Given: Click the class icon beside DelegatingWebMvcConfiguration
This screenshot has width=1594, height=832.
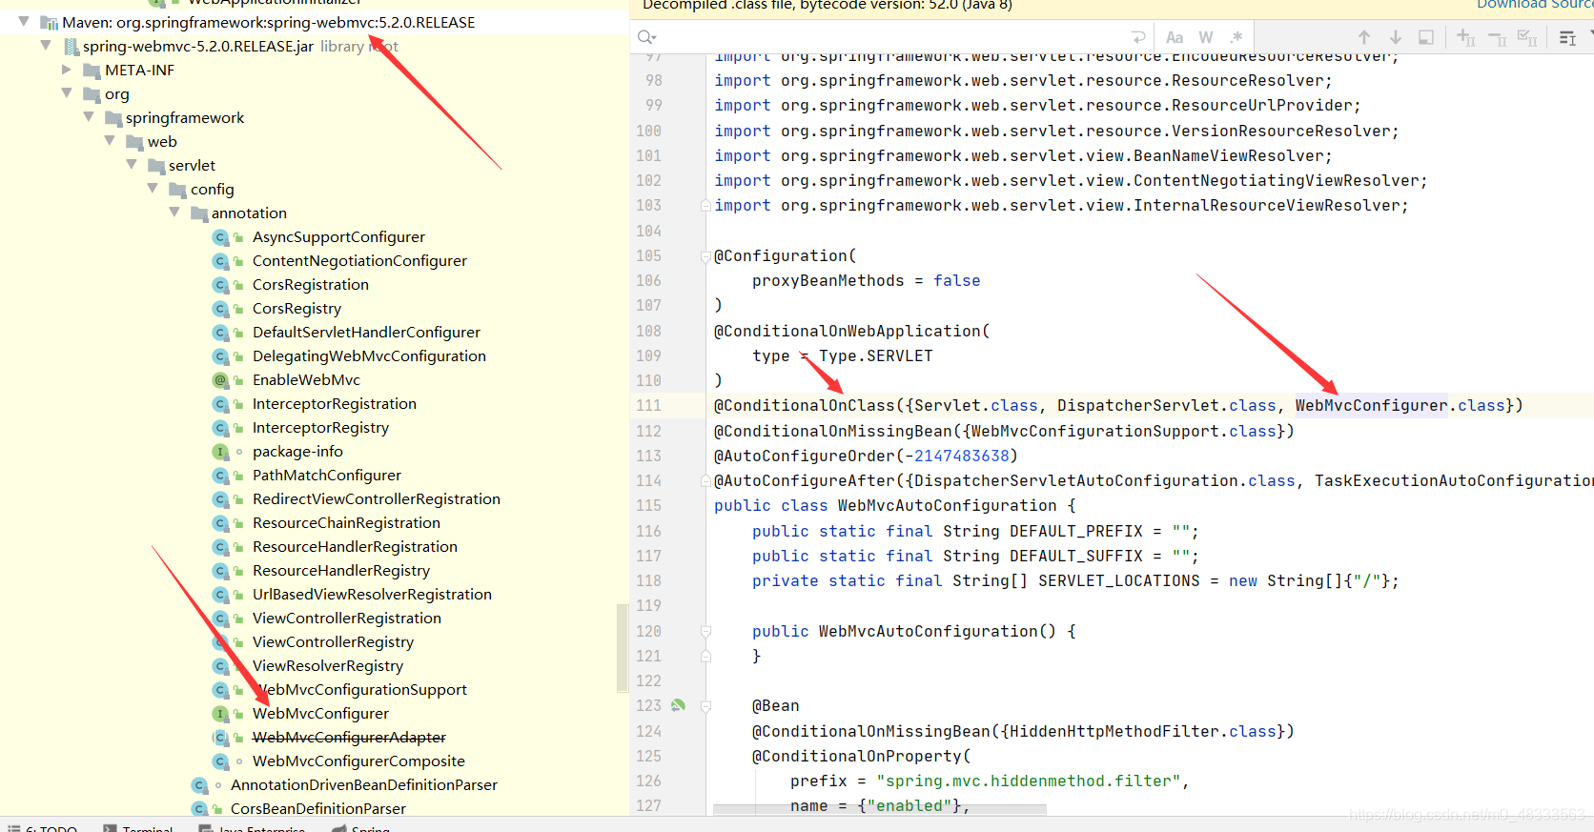Looking at the screenshot, I should point(220,356).
